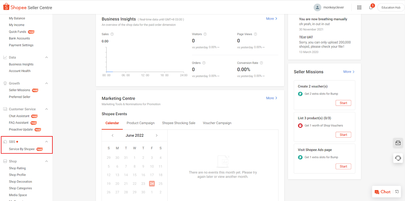Screen dimensions: 405x201
Task: Open the customer support headset icon
Action: point(398,158)
